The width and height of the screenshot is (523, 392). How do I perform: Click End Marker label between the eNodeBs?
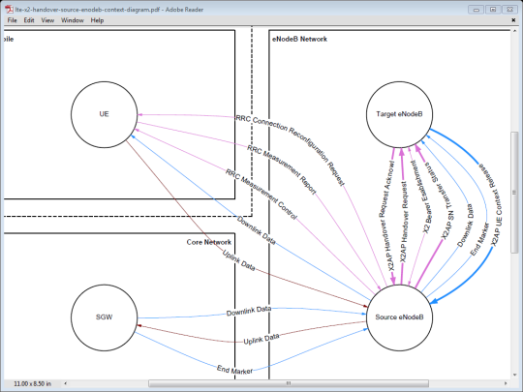pos(479,239)
